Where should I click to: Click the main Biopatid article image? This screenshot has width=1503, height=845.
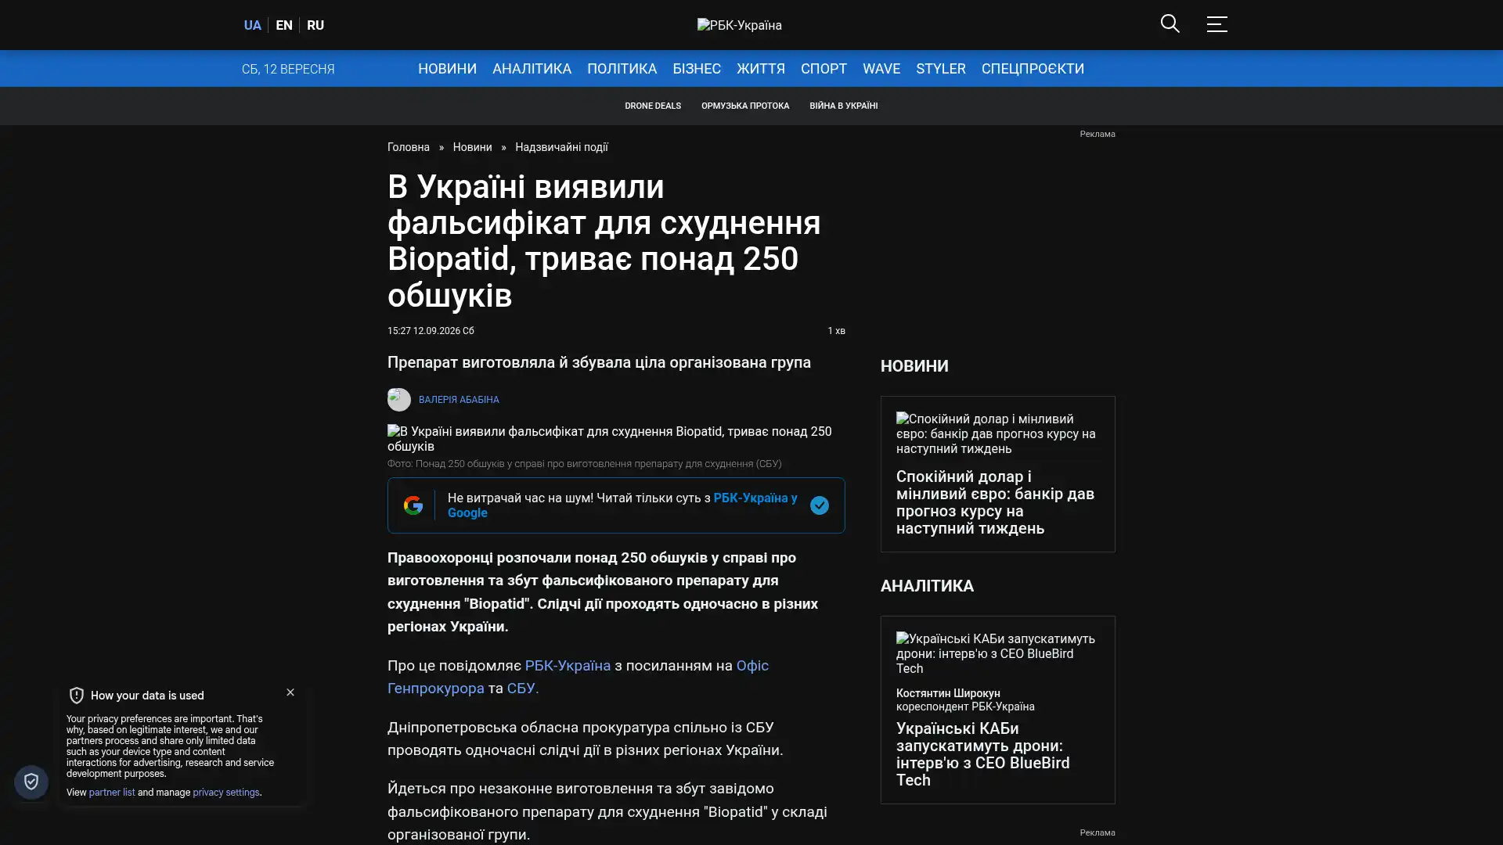click(616, 439)
